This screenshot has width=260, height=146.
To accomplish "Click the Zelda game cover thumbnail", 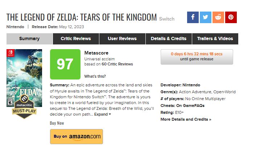I will coord(24,78).
